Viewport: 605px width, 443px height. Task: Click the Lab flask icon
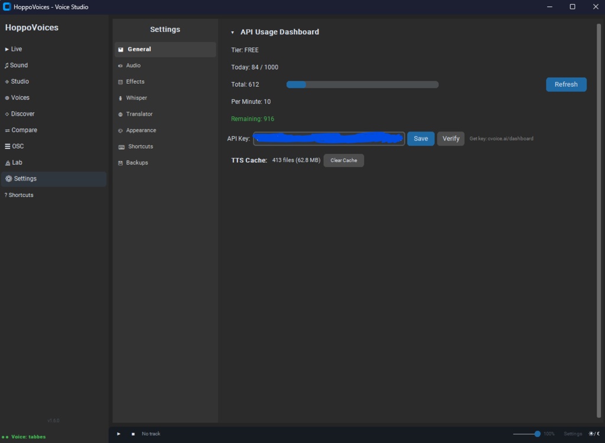tap(7, 163)
